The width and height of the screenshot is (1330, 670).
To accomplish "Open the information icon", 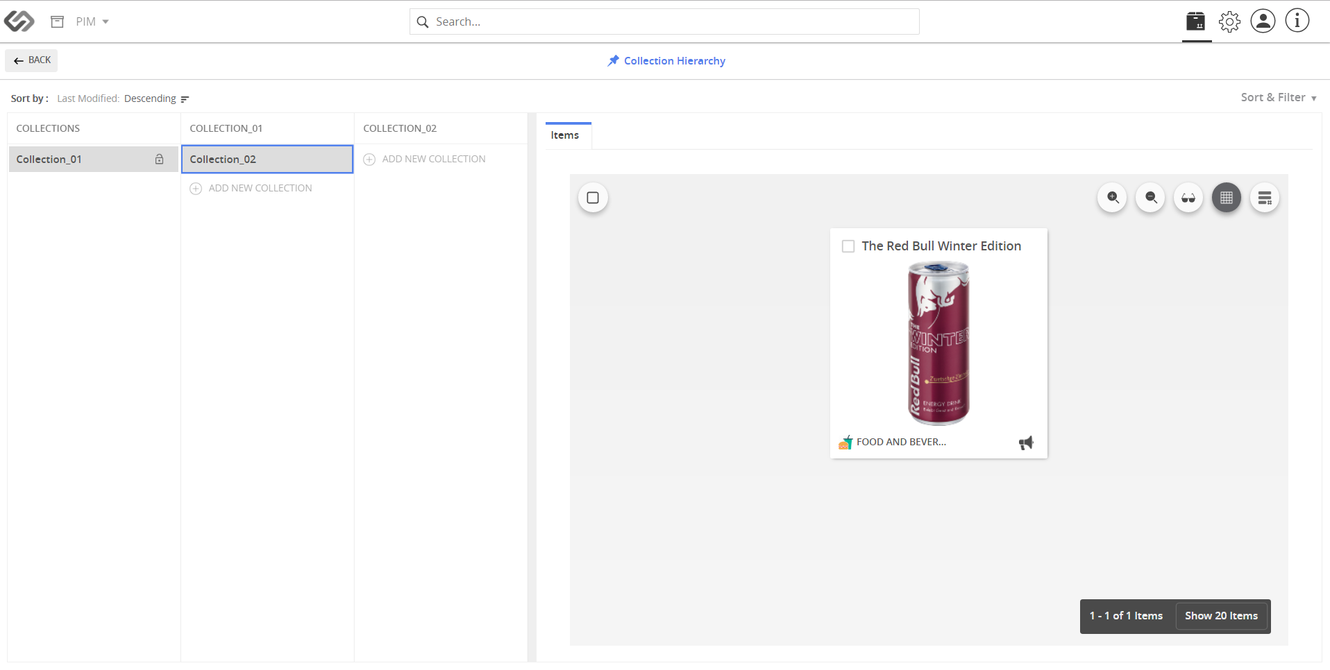I will click(x=1297, y=21).
